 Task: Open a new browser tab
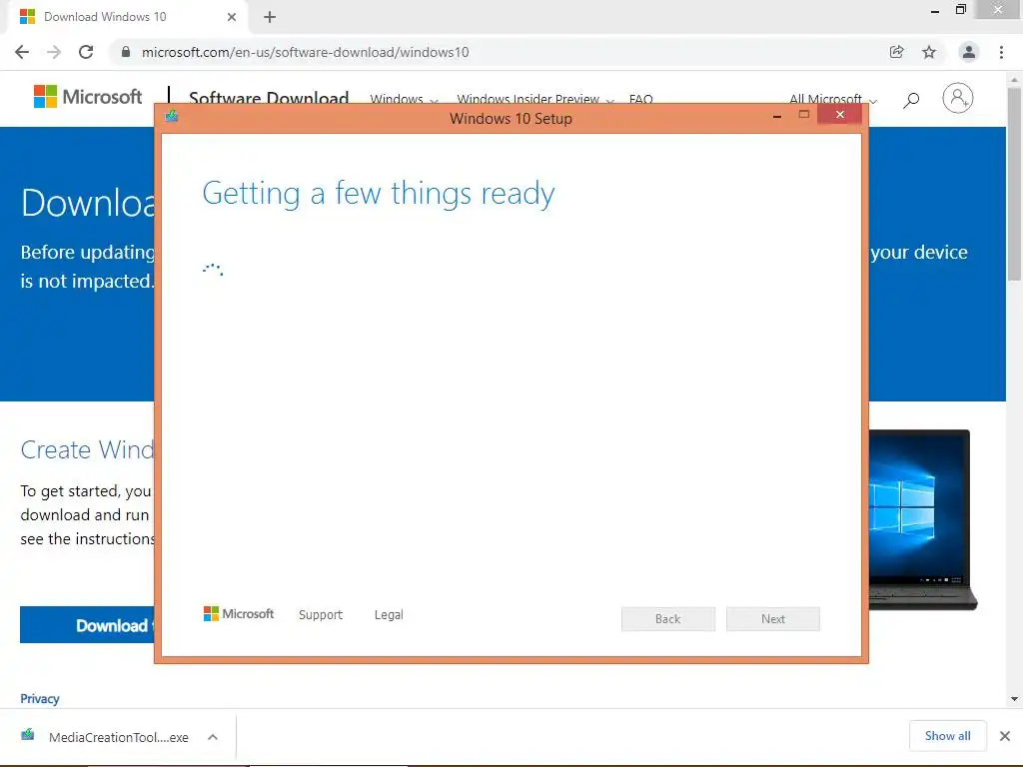coord(270,17)
